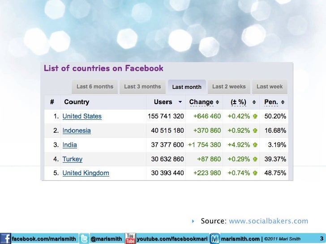Click @marismith Twitter handle in footer
The height and width of the screenshot is (244, 326).
tap(106, 239)
